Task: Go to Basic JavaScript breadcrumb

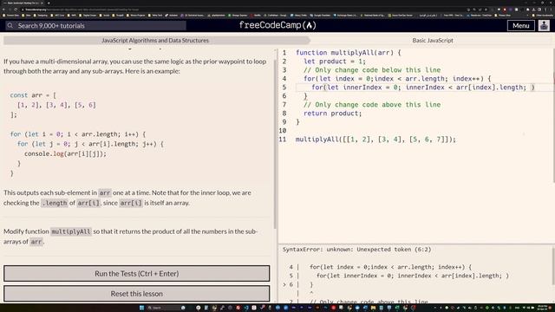Action: 433,41
